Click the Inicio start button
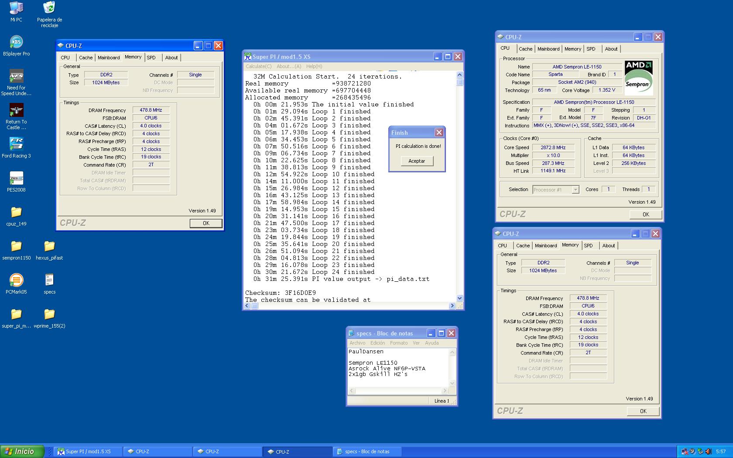The height and width of the screenshot is (458, 733). (x=22, y=451)
